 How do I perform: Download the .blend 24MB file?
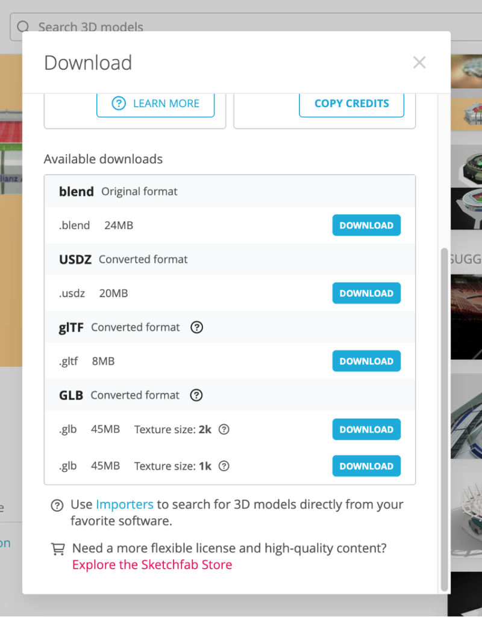(366, 225)
